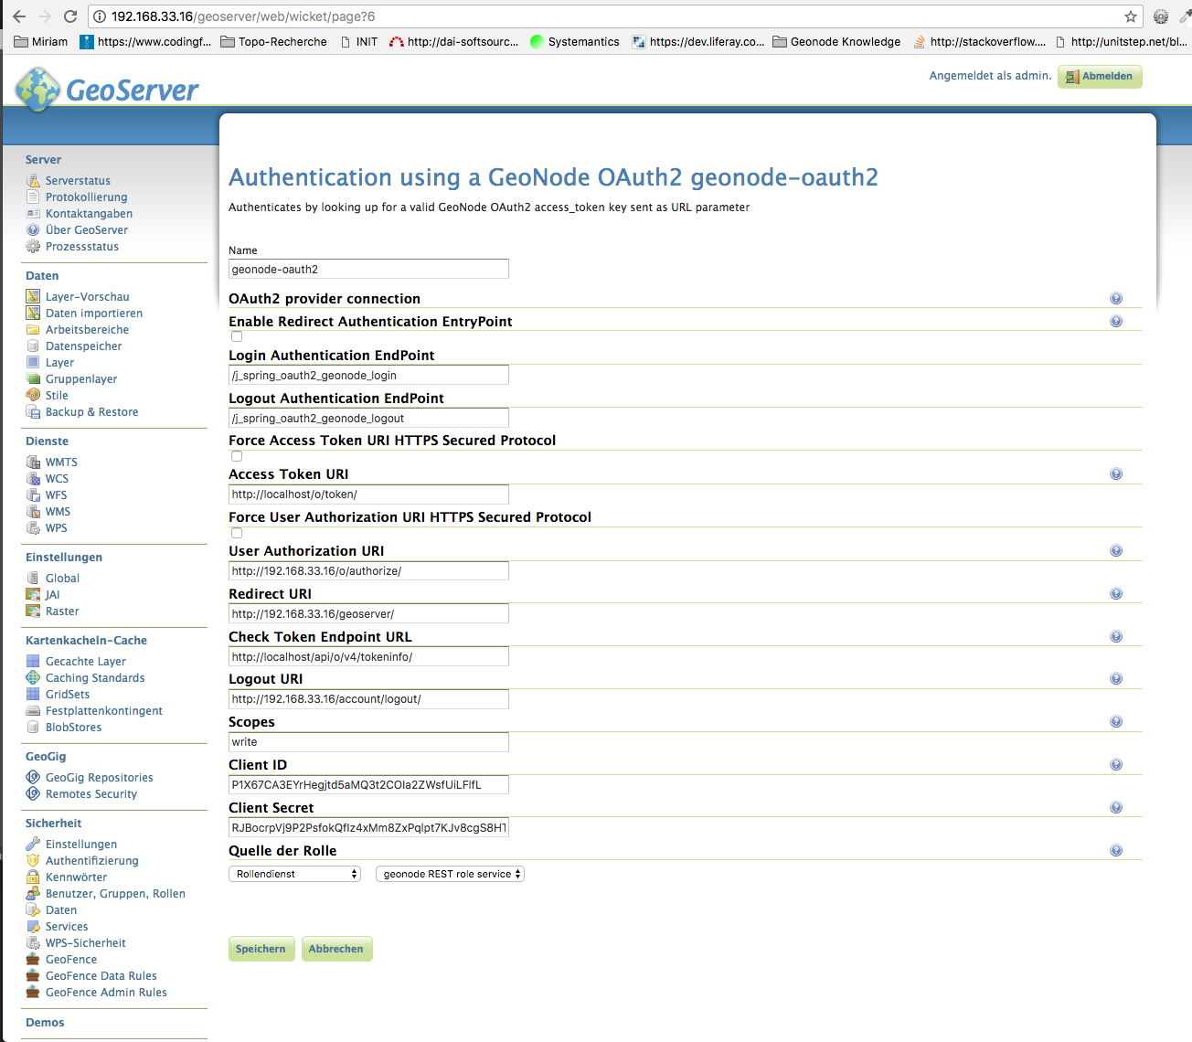The width and height of the screenshot is (1192, 1042).
Task: Click the Benutzer, Gruppen, Rollen icon
Action: [x=33, y=894]
